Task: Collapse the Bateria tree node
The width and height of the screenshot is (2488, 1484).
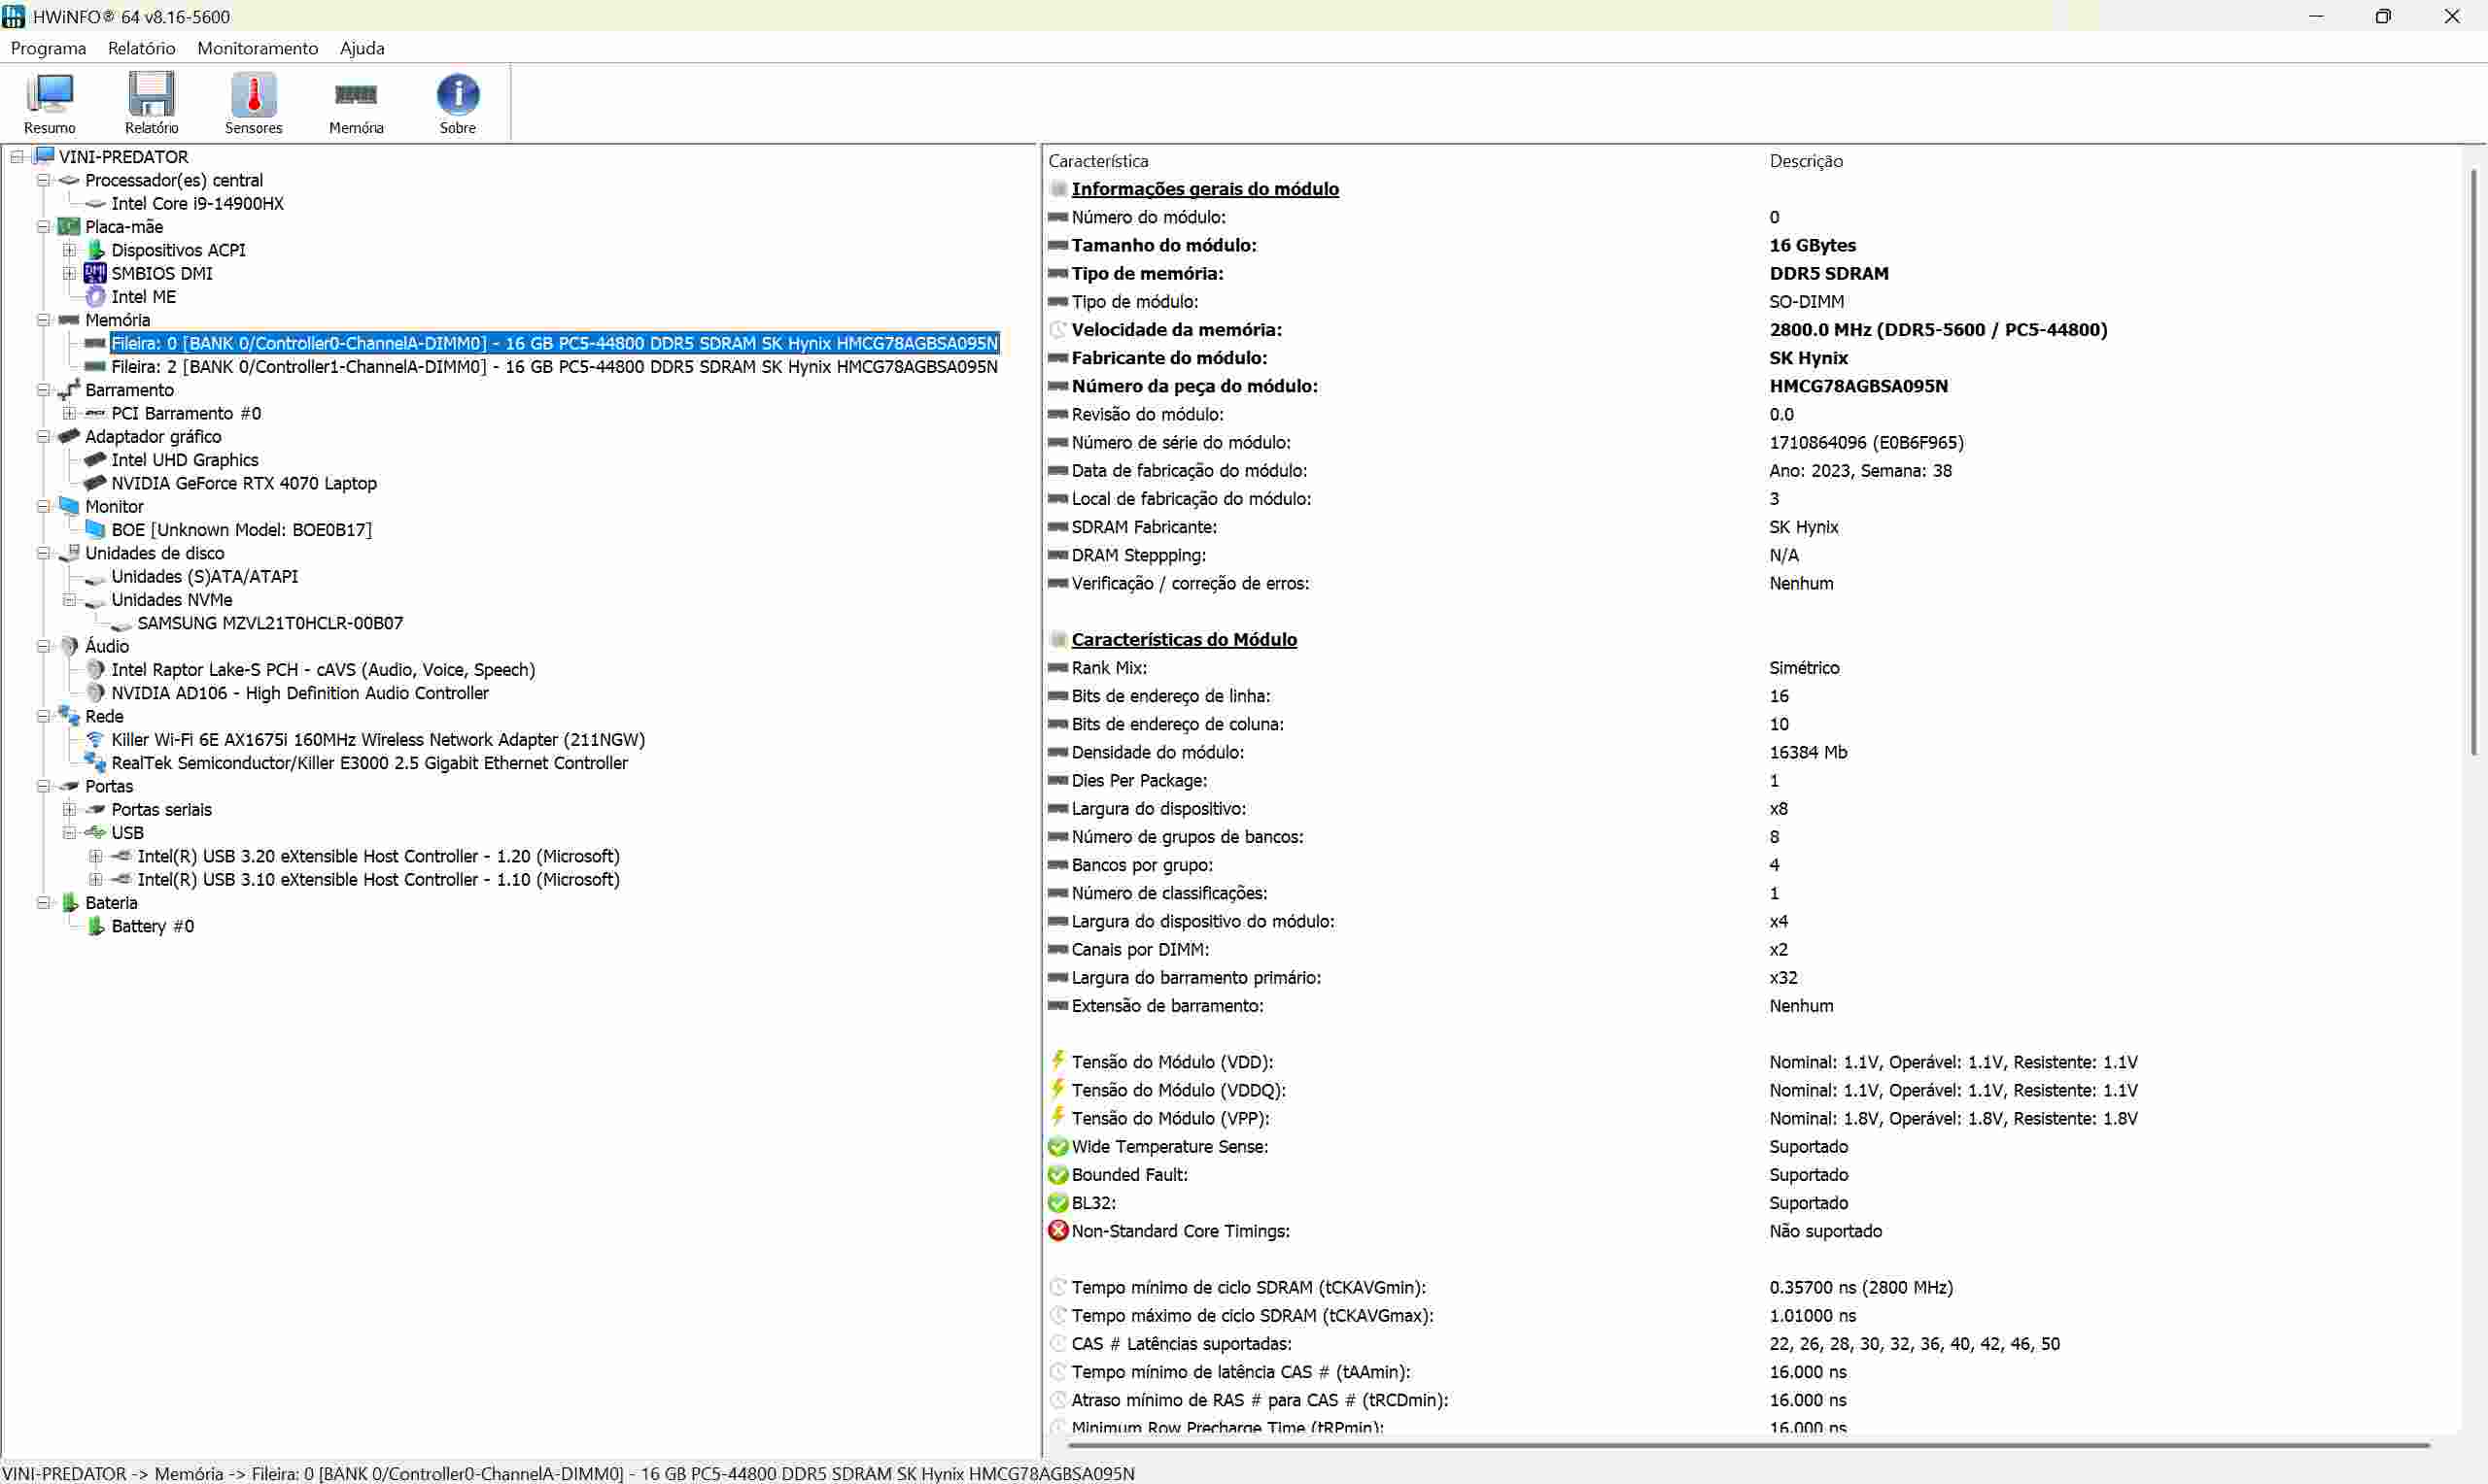Action: [43, 902]
